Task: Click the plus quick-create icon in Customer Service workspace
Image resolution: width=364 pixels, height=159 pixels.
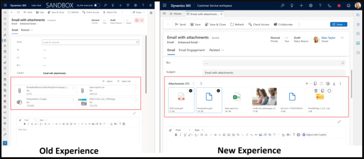Action: [x=301, y=5]
